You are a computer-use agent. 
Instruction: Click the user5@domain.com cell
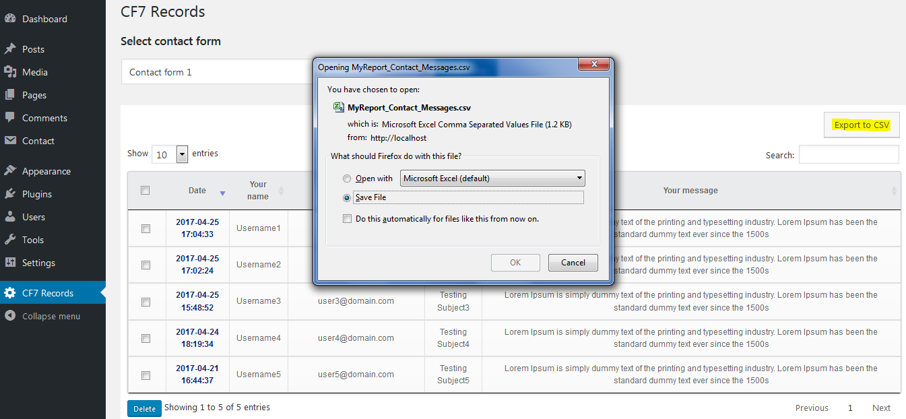pos(356,375)
